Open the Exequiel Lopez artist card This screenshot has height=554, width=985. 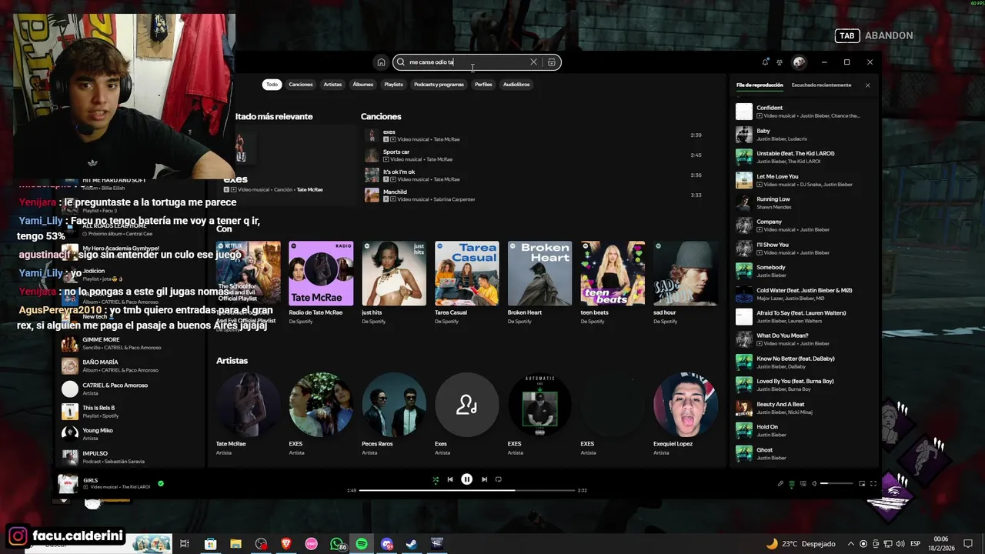point(685,415)
